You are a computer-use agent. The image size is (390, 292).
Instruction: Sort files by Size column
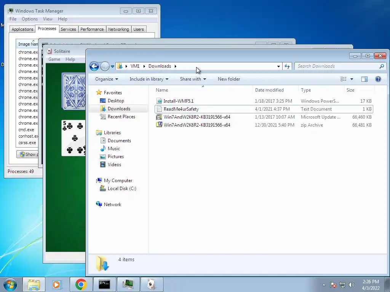coord(350,90)
